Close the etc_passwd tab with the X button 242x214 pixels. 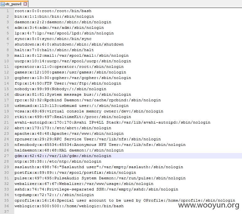pyautogui.click(x=25, y=4)
